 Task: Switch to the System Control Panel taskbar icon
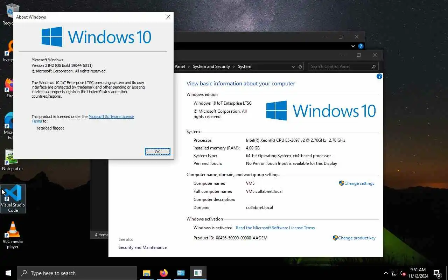(x=181, y=273)
